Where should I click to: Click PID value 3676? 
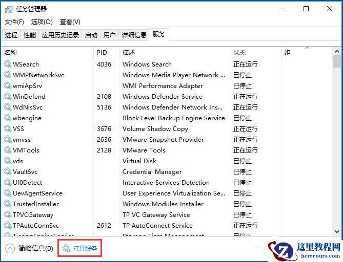pyautogui.click(x=104, y=128)
